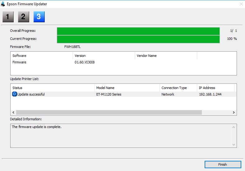Click the Detailed Information scroll down arrow

(x=234, y=144)
